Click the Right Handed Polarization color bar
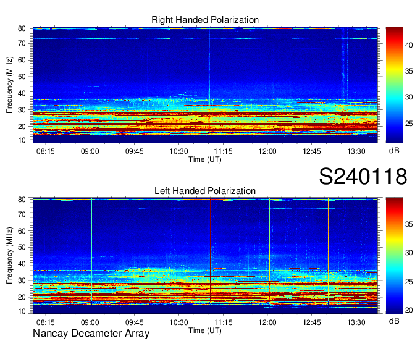This screenshot has width=420, height=341. coord(394,85)
